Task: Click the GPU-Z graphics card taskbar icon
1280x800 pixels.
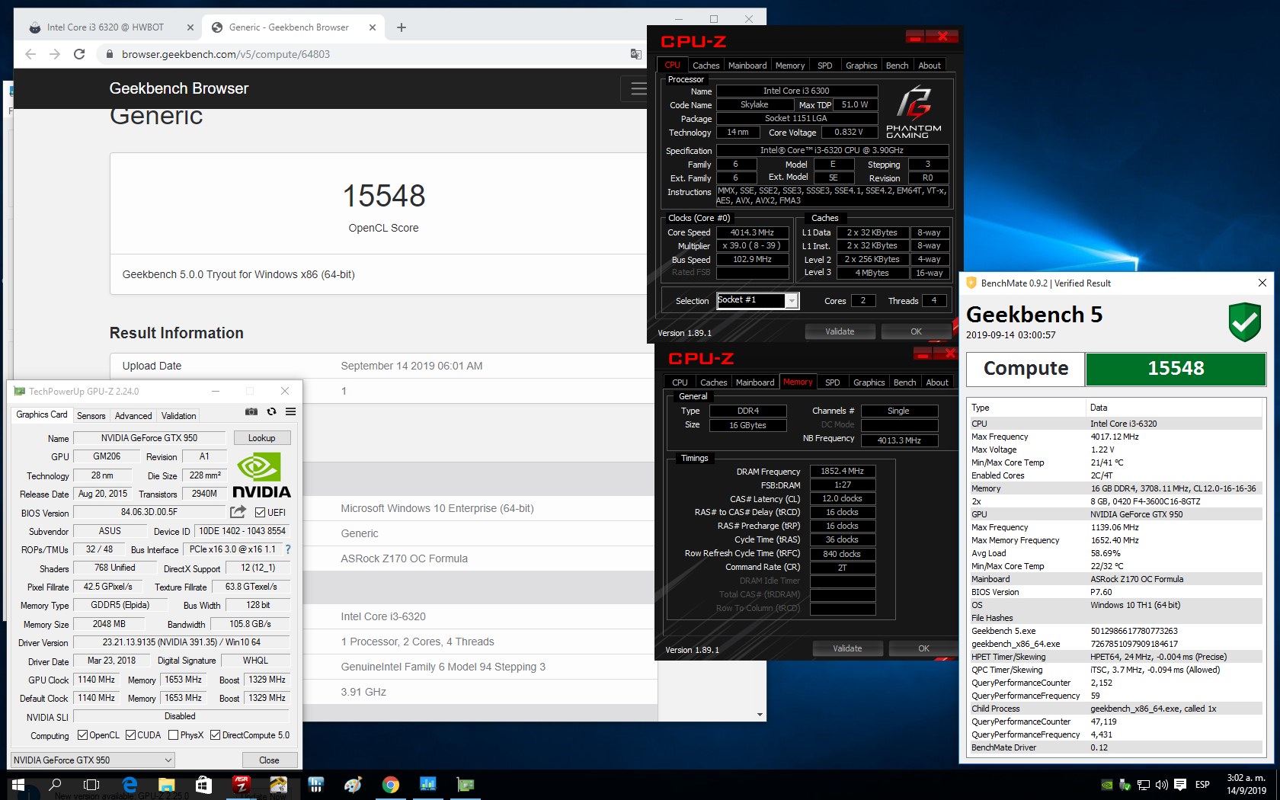Action: (x=465, y=785)
